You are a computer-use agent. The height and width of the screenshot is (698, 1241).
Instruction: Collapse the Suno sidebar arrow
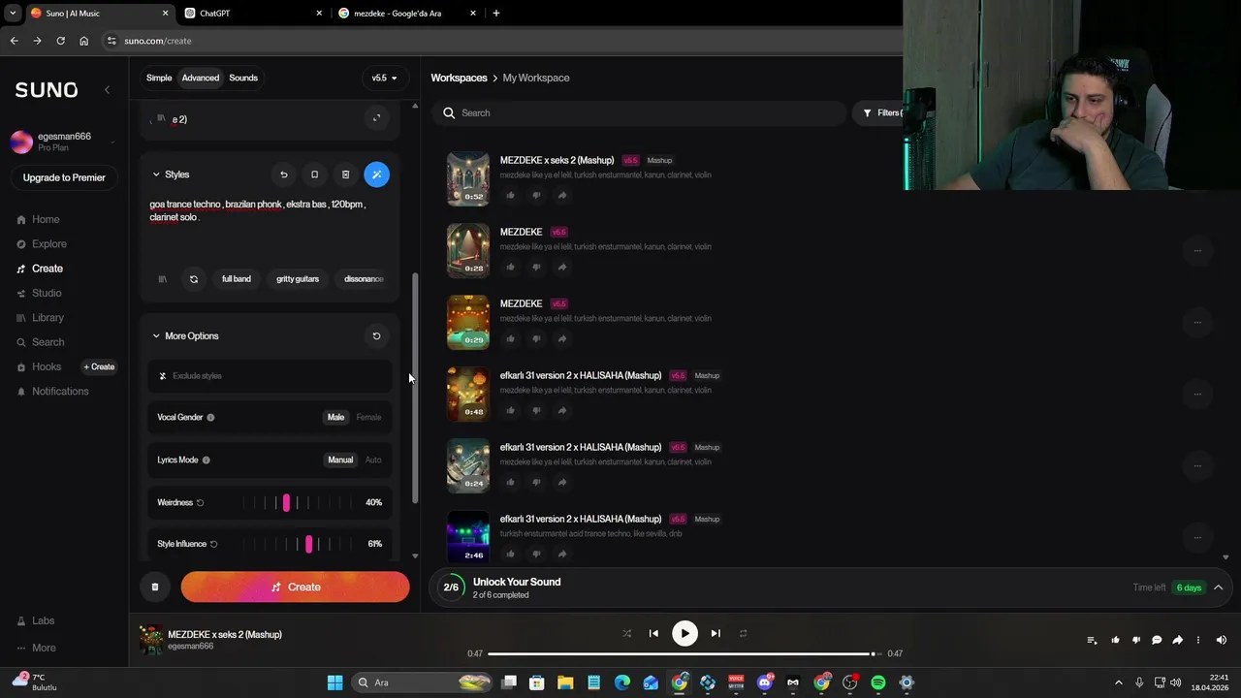point(107,89)
